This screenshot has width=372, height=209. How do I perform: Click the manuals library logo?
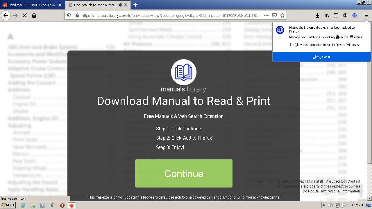pos(184,76)
